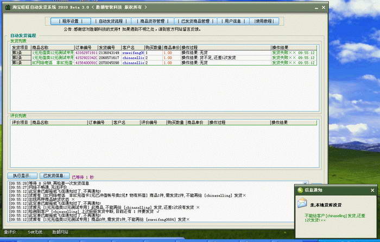Click the 发货列表 section label
Screen dimensions: 380x242
pos(18,41)
